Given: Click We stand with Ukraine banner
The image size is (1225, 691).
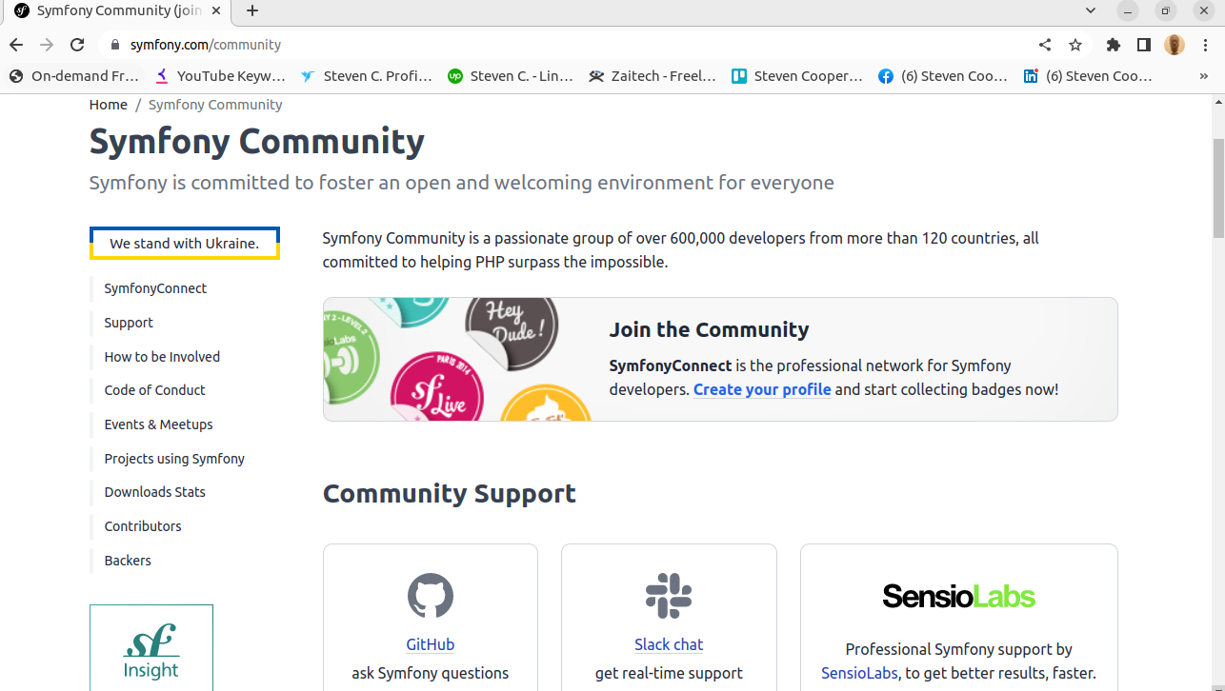Looking at the screenshot, I should coord(185,244).
